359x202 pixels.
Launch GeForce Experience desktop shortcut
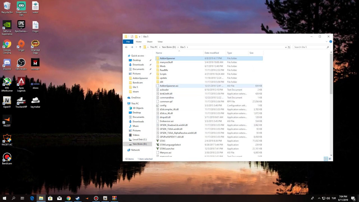7,28
